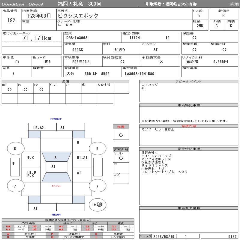Click the front bumper section marked U2,A2

point(38,127)
